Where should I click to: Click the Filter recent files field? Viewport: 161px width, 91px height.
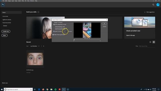(x=147, y=46)
